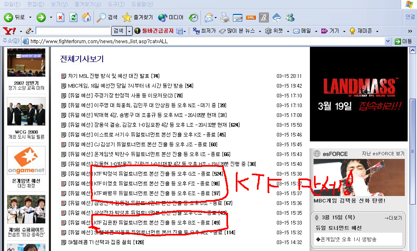
Task: Open the 편집(E) menu
Action: click(x=36, y=4)
